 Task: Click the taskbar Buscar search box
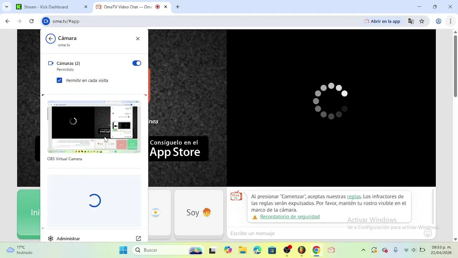coord(167,250)
